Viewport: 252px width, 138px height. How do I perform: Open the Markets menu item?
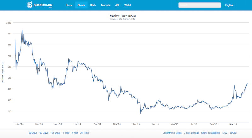pos(106,5)
